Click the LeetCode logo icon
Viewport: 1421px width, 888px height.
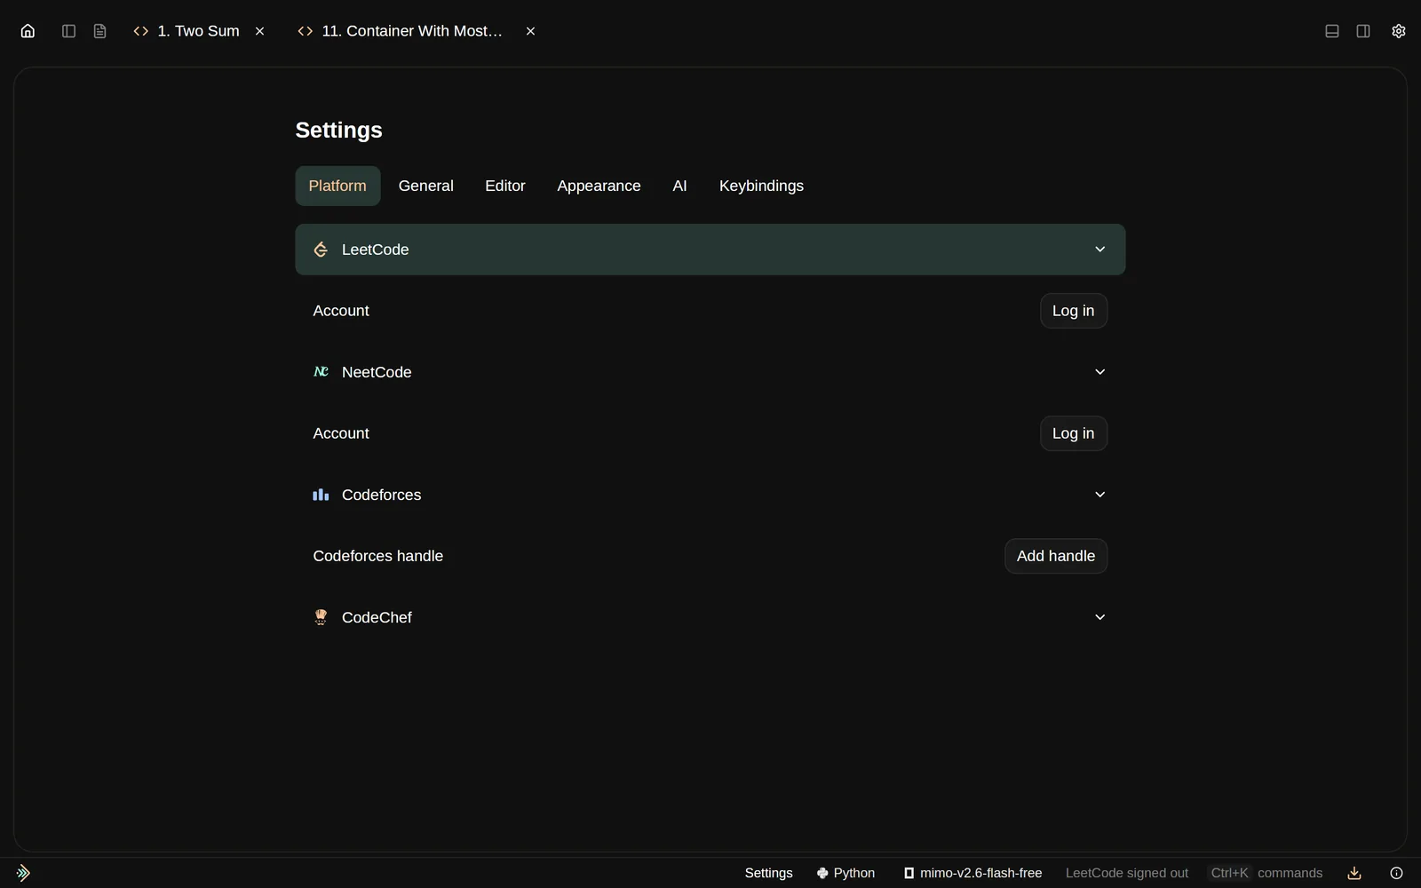321,250
